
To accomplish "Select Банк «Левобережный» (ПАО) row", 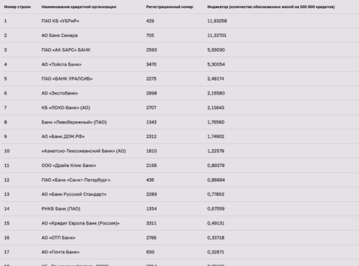I will click(x=180, y=122).
